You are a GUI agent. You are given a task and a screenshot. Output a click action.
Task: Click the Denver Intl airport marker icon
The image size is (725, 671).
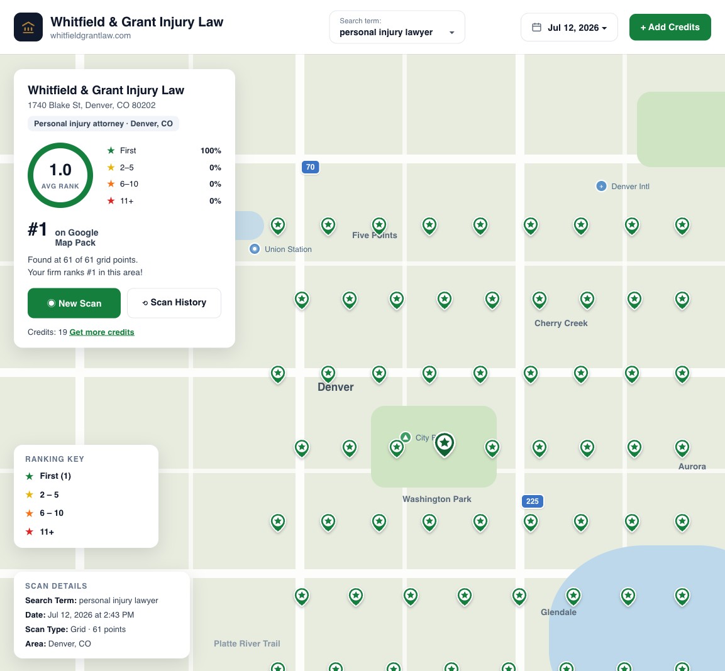tap(601, 186)
